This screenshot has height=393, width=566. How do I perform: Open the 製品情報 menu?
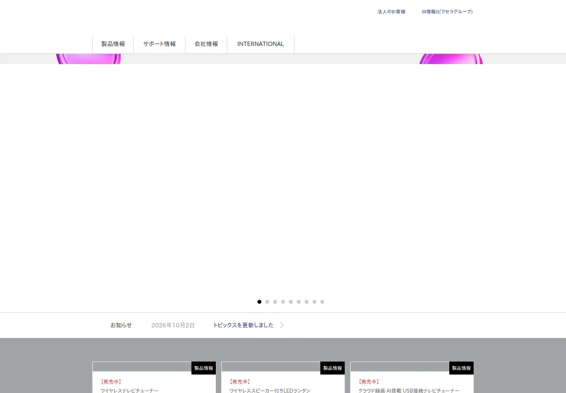pos(113,44)
